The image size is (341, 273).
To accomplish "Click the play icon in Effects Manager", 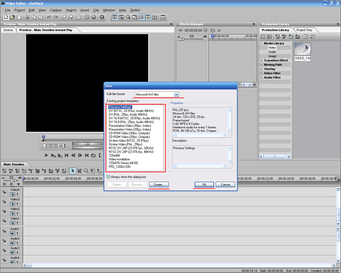I will tap(220, 30).
